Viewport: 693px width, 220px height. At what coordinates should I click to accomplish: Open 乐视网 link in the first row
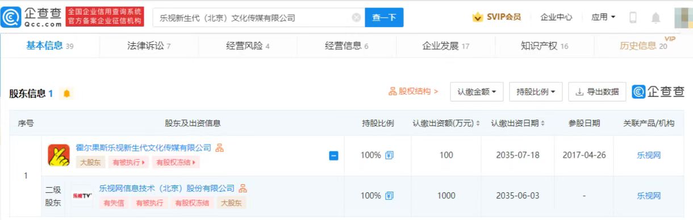pos(649,155)
